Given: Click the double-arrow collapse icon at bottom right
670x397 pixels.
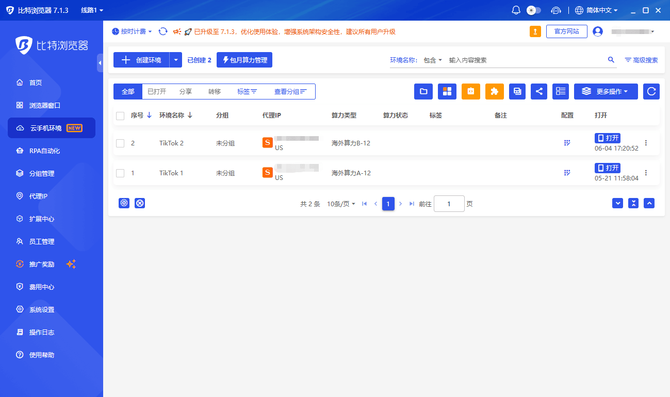Looking at the screenshot, I should 633,203.
